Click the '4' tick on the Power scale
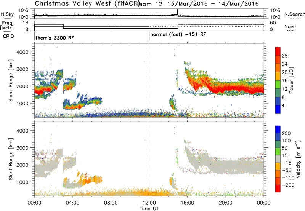 [283, 105]
